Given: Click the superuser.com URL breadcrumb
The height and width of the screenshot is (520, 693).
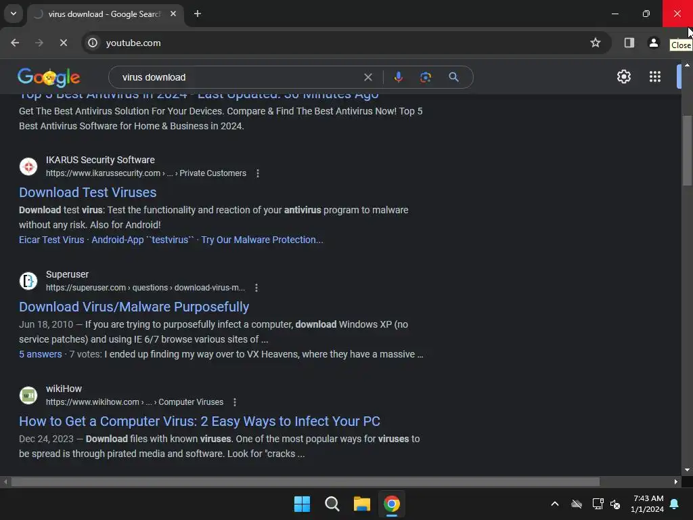Looking at the screenshot, I should click(146, 288).
